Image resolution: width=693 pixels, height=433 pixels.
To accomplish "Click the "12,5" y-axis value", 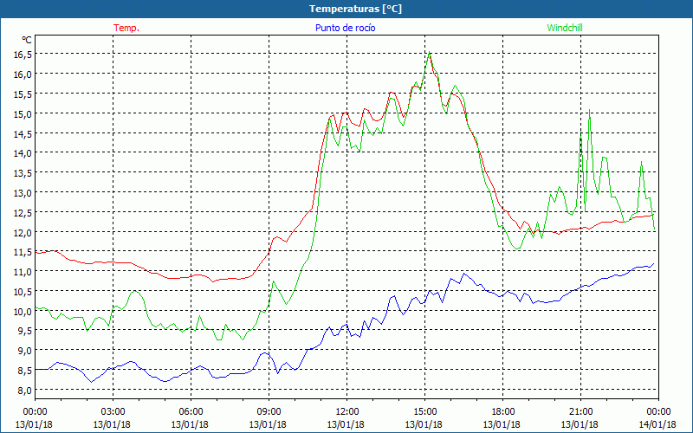I will click(23, 213).
